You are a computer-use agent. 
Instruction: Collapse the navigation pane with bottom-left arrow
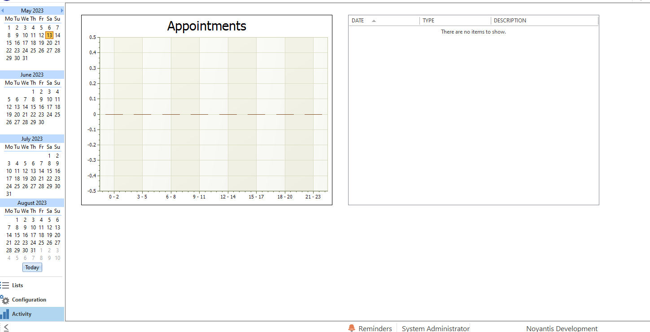coord(6,328)
